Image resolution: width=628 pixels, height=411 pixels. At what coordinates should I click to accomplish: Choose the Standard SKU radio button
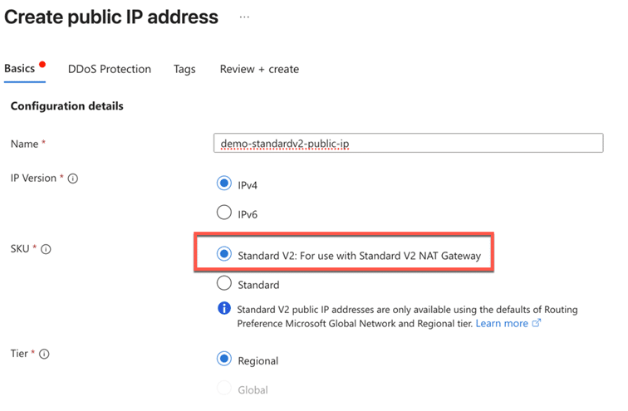(x=223, y=283)
